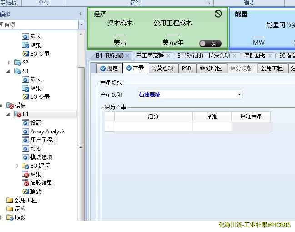295x232 pixels.
Task: Switch to the 控制面板 tab
Action: tap(254, 56)
